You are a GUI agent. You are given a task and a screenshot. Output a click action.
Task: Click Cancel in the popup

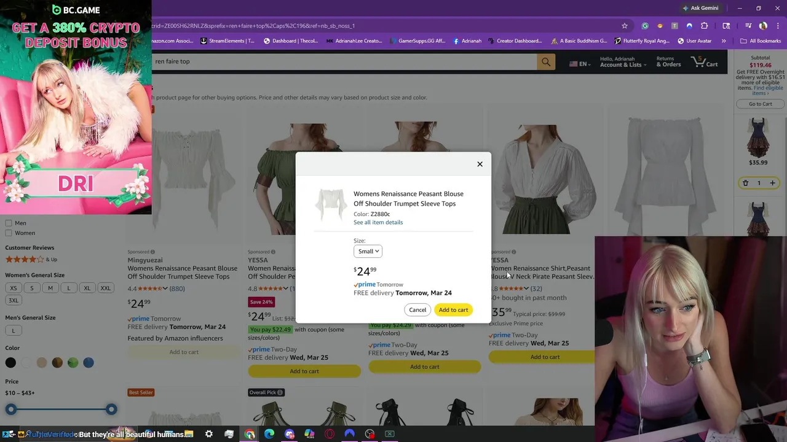tap(417, 310)
